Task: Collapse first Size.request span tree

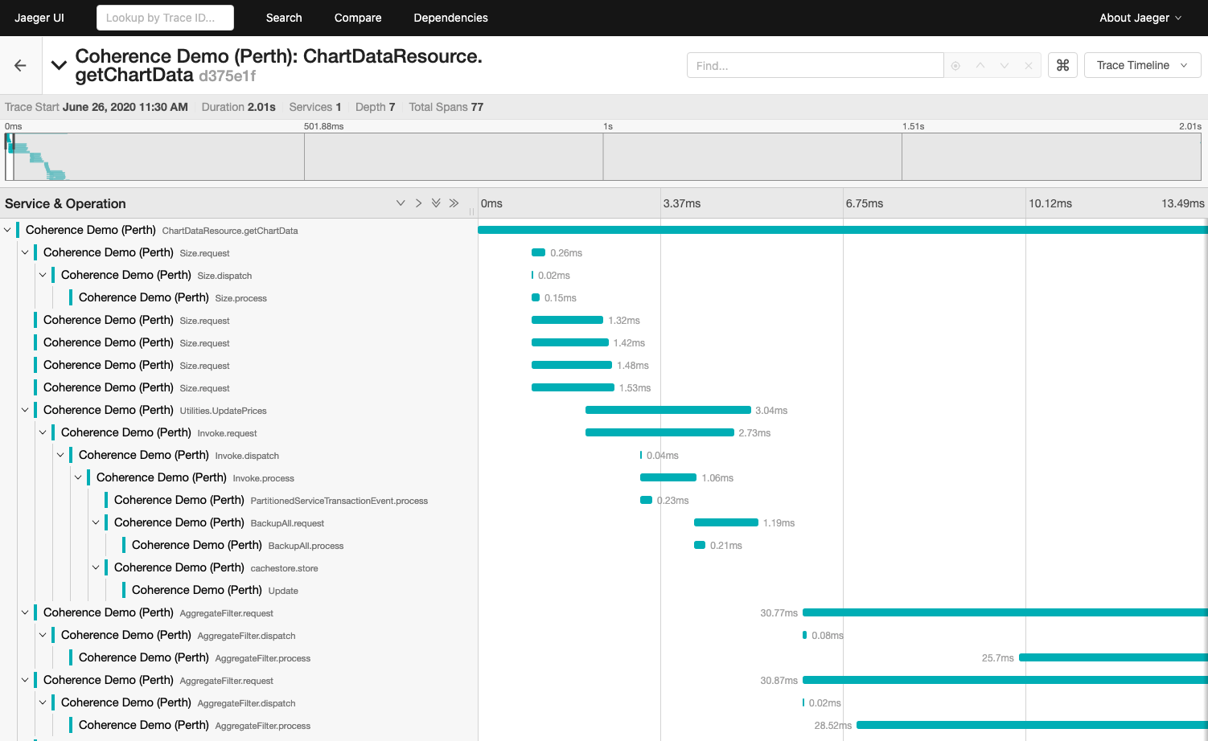Action: tap(25, 252)
